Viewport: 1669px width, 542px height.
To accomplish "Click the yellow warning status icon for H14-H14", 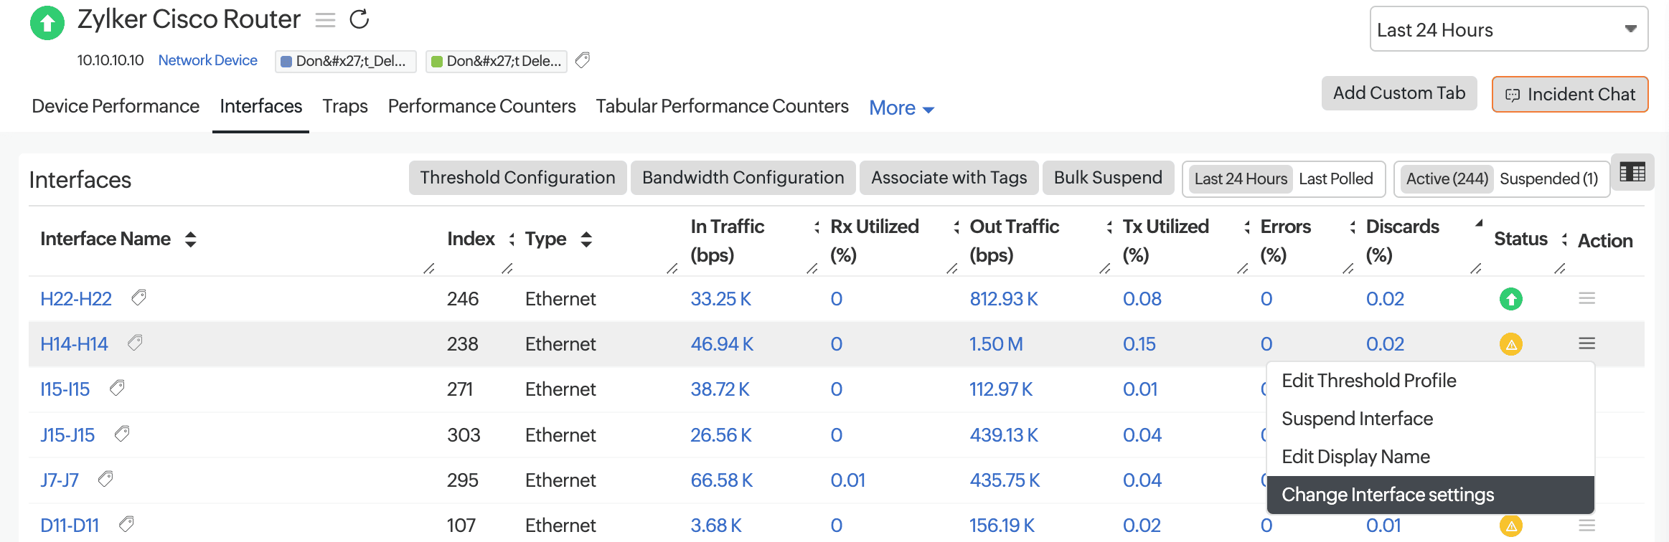I will pos(1510,344).
